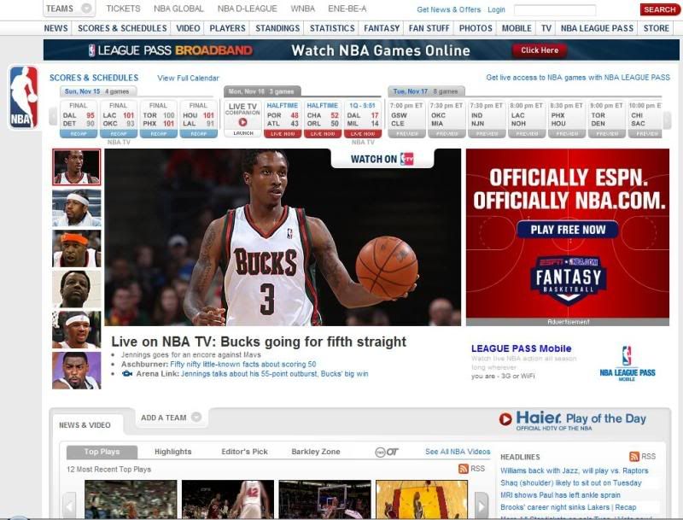
Task: Open the Top Plays RSS feed icon
Action: [463, 469]
